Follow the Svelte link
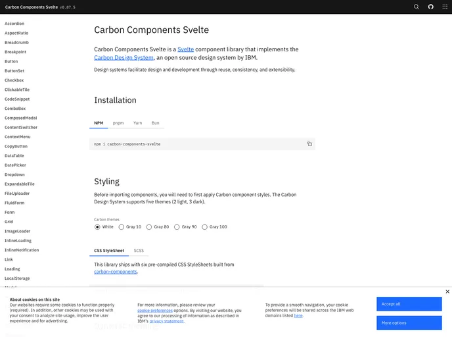 click(x=186, y=49)
